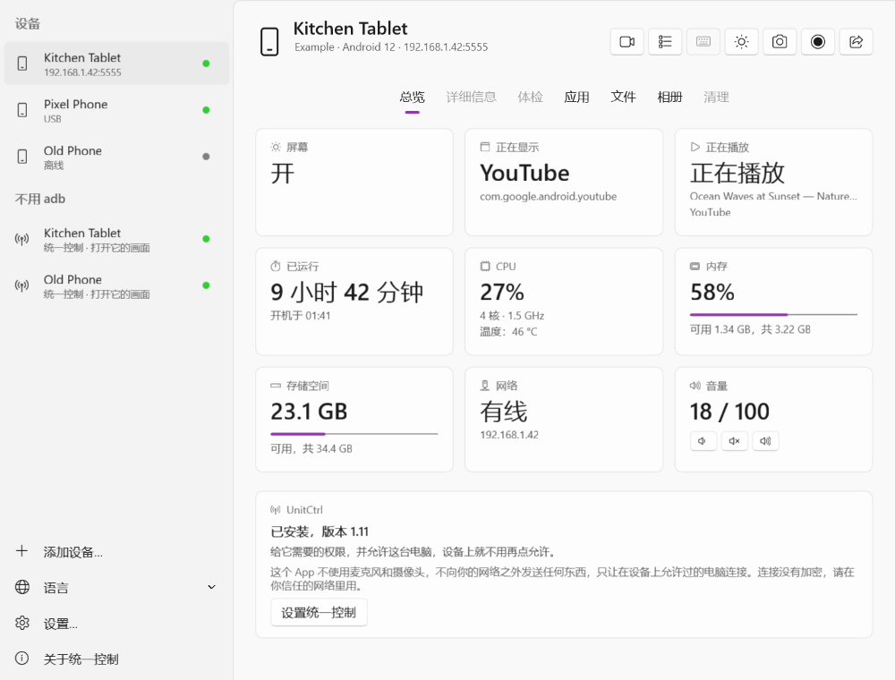Select the offline Old Phone 离线 device
895x680 pixels.
[116, 157]
